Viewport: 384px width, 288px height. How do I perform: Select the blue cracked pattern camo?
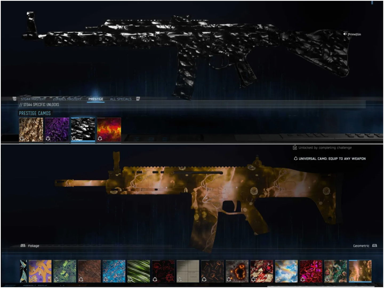pos(114,271)
